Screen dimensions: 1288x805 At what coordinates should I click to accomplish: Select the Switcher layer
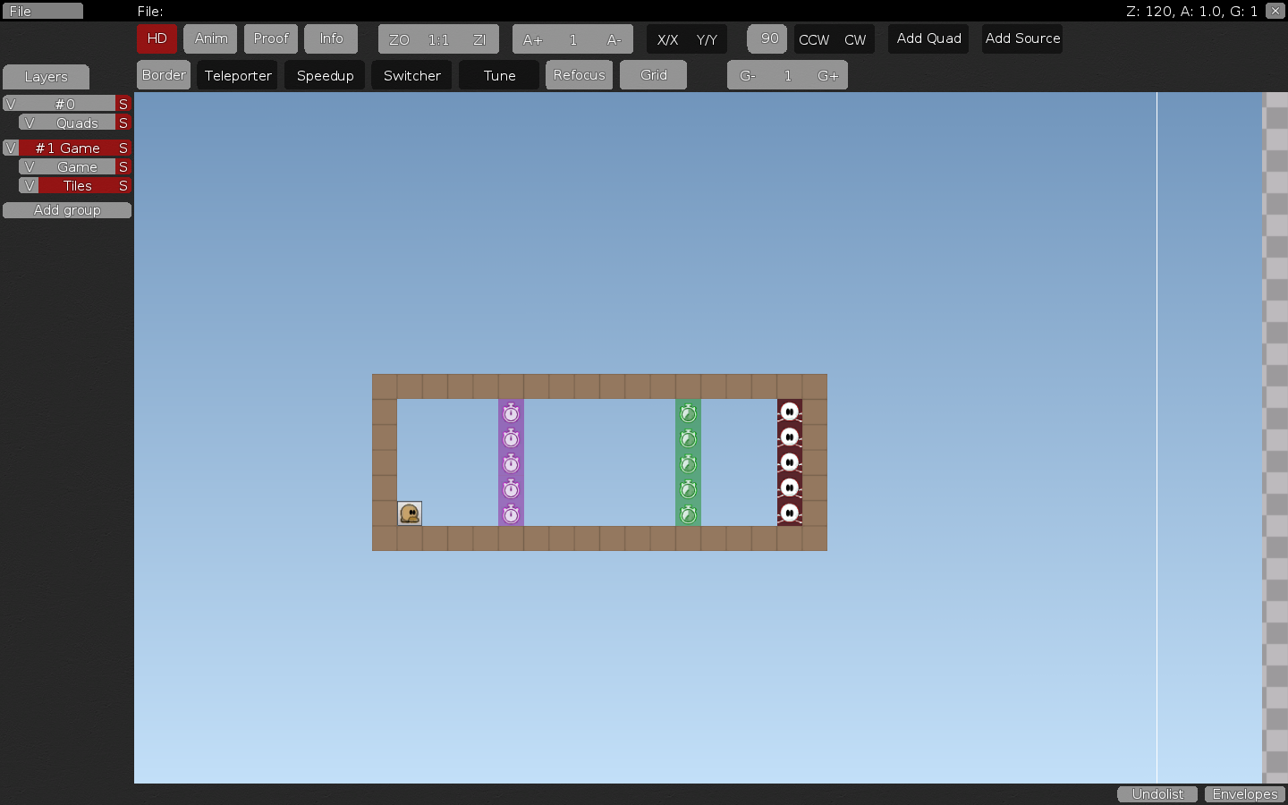point(411,75)
